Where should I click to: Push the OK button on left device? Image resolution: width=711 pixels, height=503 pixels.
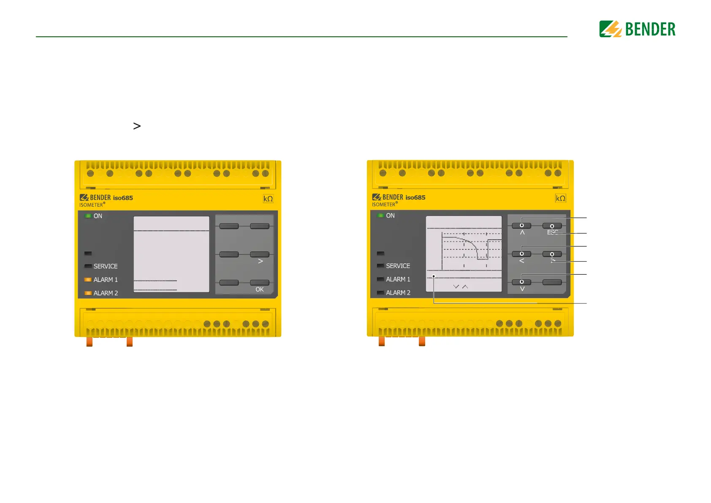260,283
